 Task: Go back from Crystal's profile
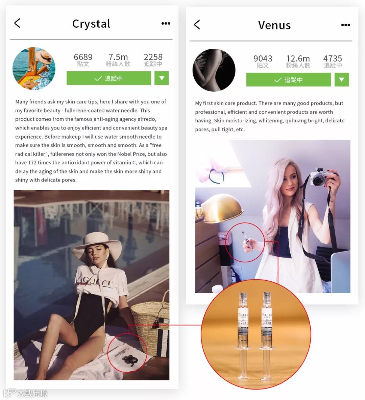click(x=17, y=23)
